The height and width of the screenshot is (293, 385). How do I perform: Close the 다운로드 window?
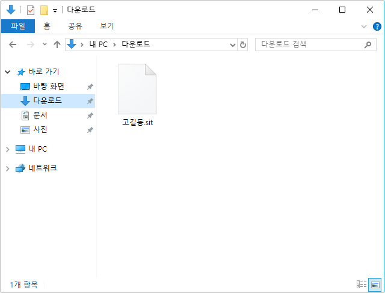point(370,10)
